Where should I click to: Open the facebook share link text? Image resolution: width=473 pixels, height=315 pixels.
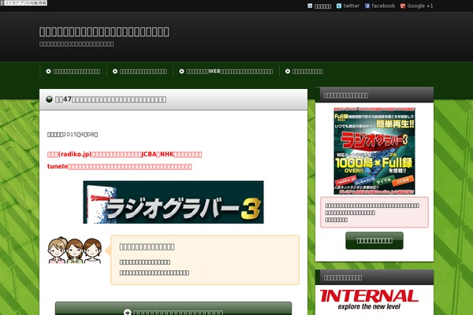click(383, 6)
